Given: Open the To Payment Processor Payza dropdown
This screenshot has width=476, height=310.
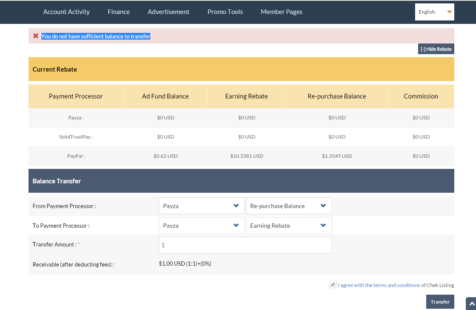Looking at the screenshot, I should tap(201, 226).
